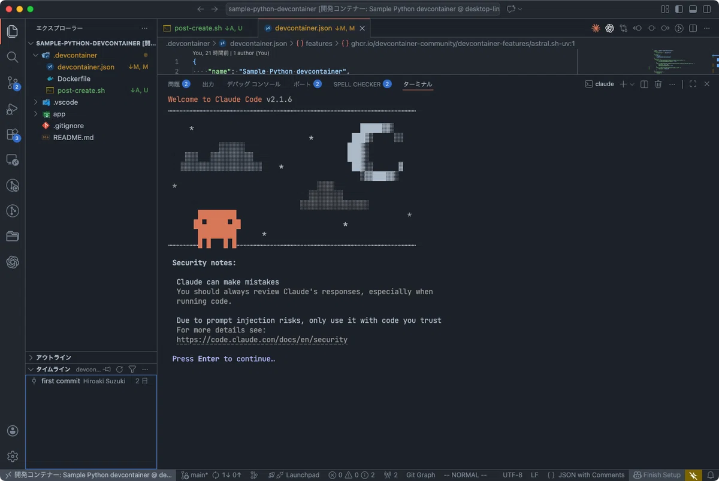This screenshot has width=719, height=481.
Task: Go to next change in editor toolbar
Action: [x=665, y=28]
